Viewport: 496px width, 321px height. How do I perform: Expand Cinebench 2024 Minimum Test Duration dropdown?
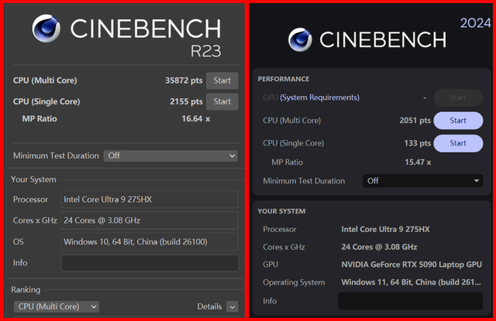point(422,181)
